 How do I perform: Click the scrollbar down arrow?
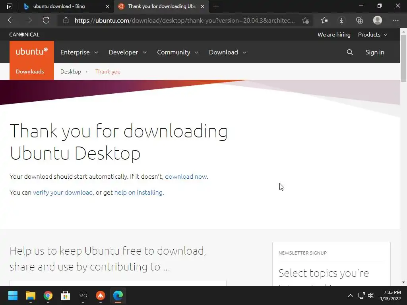403,282
